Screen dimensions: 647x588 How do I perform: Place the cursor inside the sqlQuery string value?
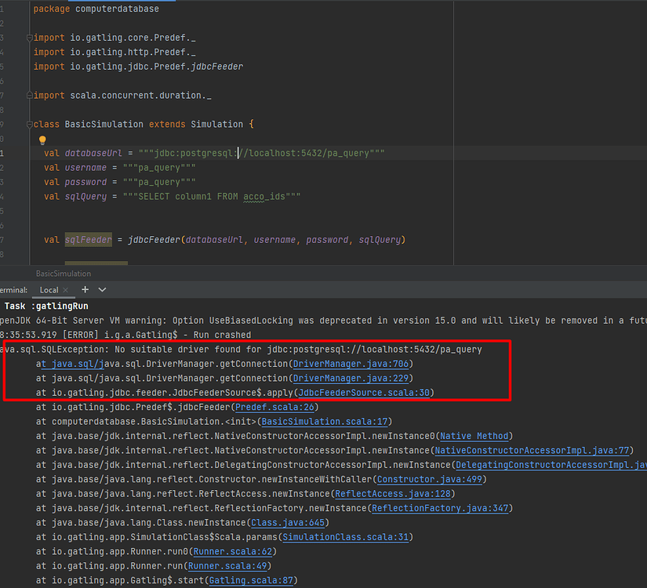point(220,196)
